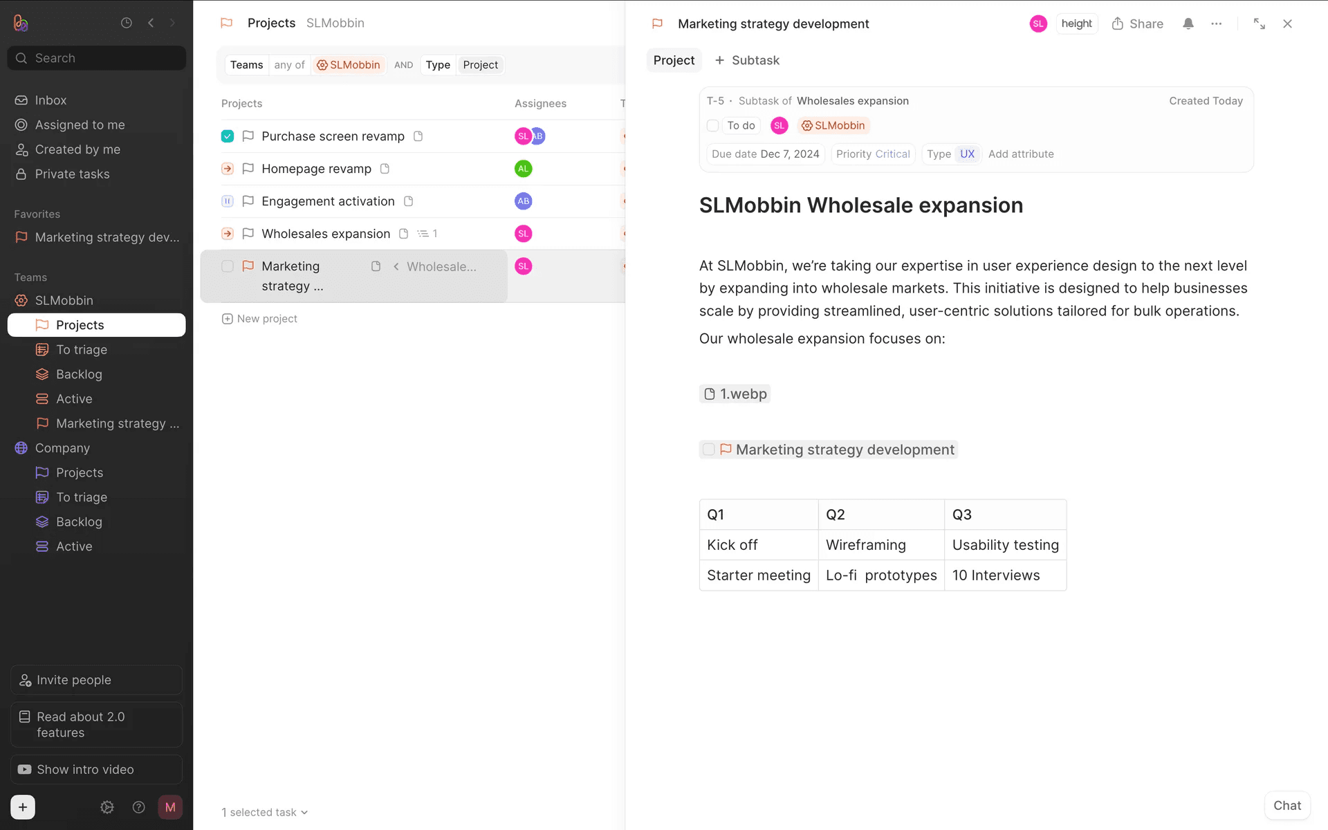The height and width of the screenshot is (830, 1328).
Task: Click the Share button
Action: point(1137,24)
